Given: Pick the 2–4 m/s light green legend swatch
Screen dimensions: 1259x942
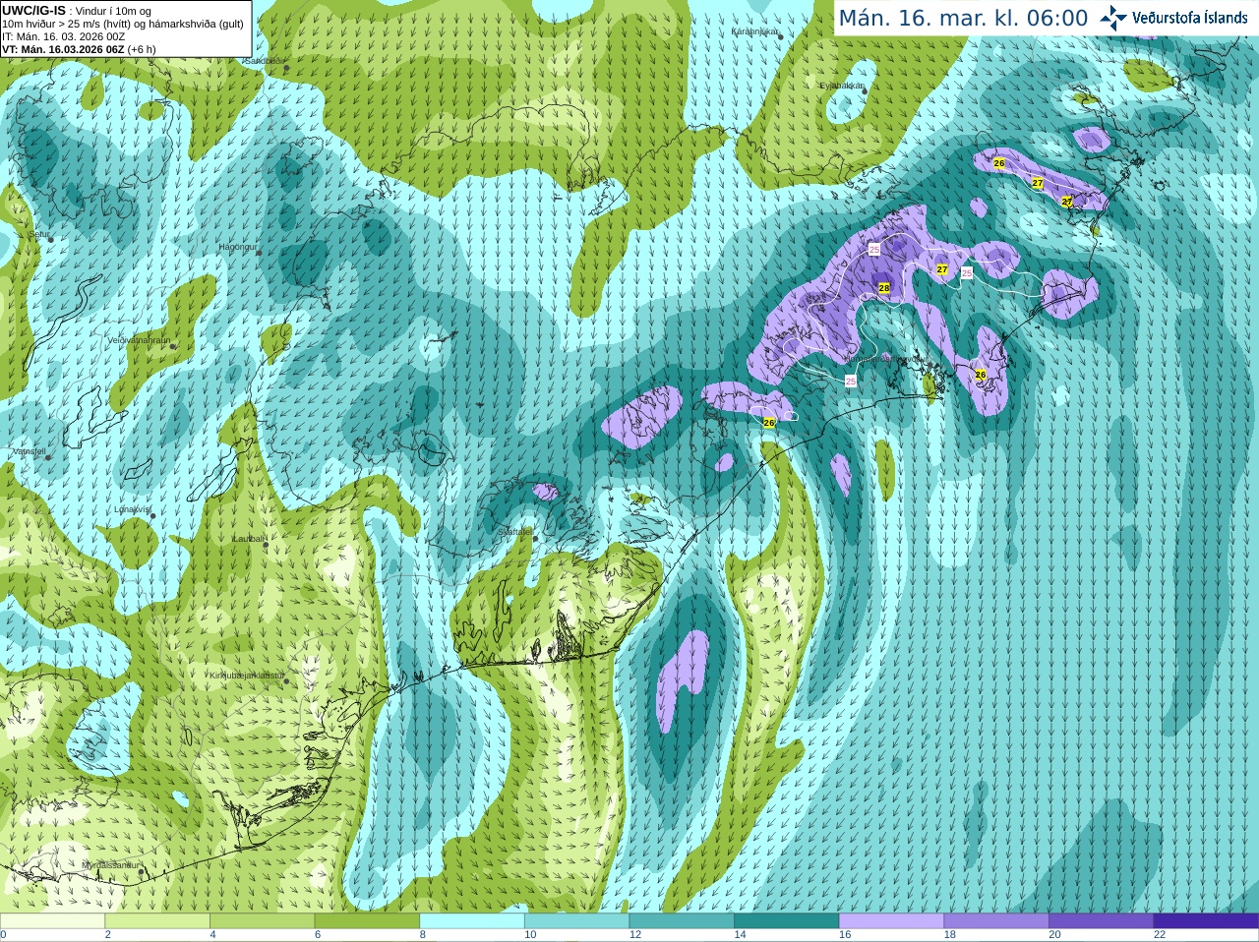Looking at the screenshot, I should pyautogui.click(x=157, y=921).
